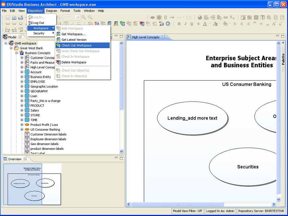Expand the Loan tree node

[x=22, y=96]
